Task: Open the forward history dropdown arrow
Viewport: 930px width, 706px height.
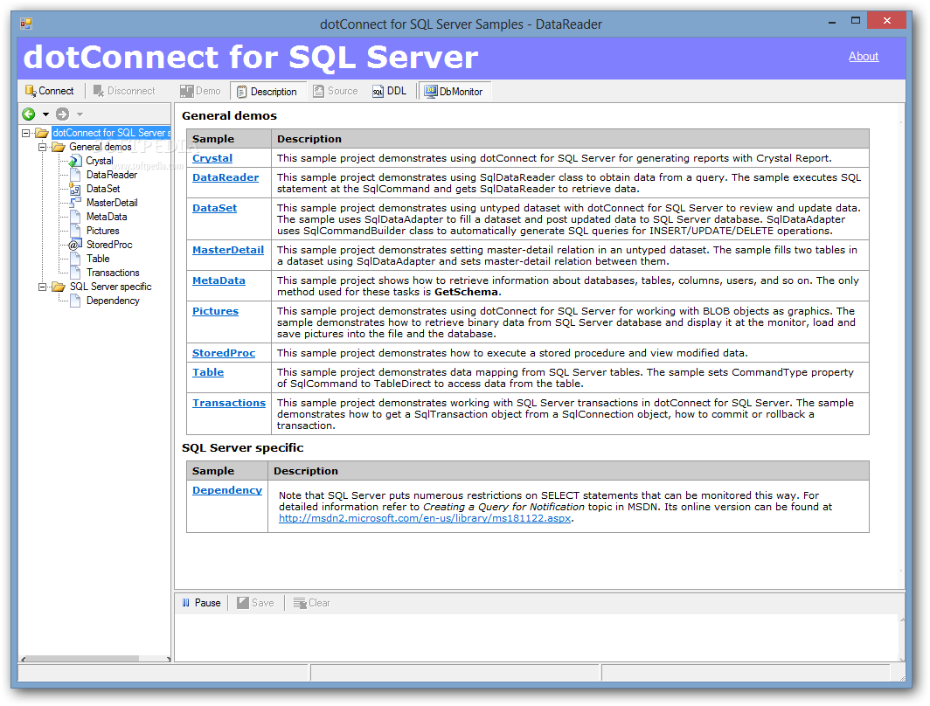Action: [x=80, y=114]
